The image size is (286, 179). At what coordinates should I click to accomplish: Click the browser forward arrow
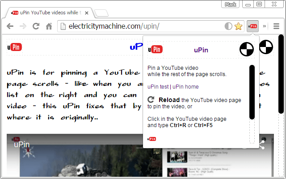[23, 26]
